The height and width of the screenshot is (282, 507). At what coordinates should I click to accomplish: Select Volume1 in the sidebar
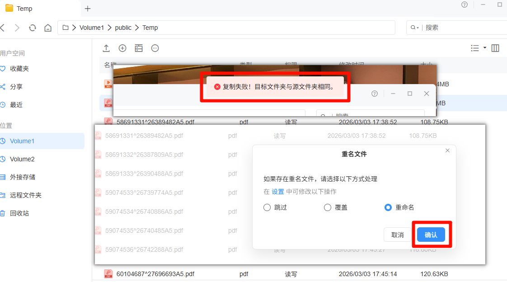pyautogui.click(x=42, y=141)
